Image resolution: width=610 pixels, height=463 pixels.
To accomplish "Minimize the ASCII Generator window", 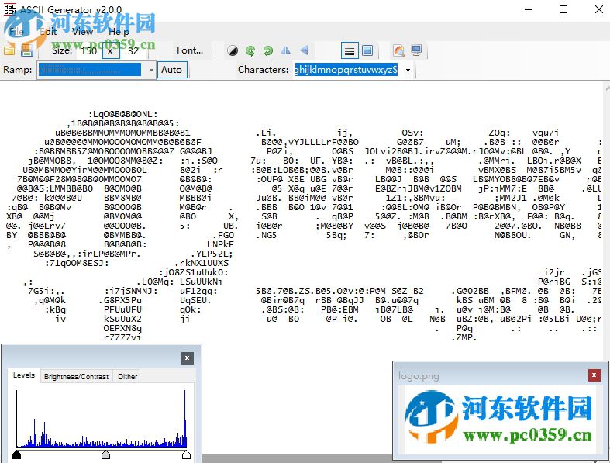I will pos(529,9).
